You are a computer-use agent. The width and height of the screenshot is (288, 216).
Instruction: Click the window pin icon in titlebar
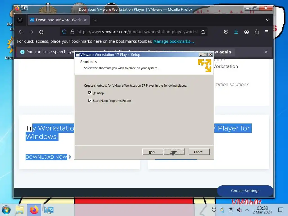24,8
